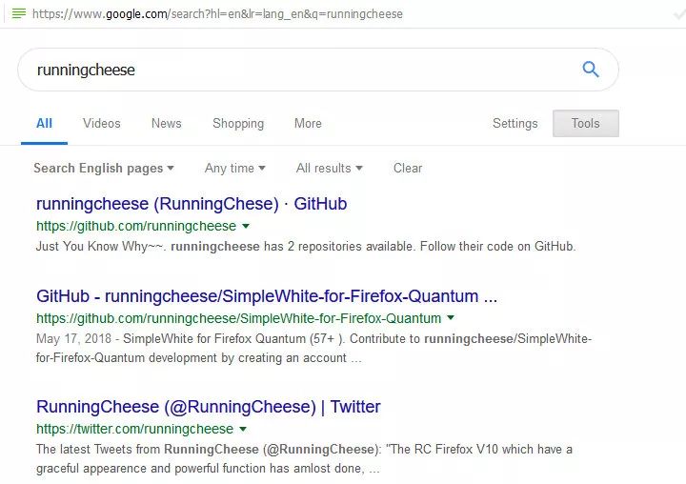This screenshot has height=484, width=686.
Task: Open RunningCheese Twitter result link
Action: pyautogui.click(x=209, y=407)
